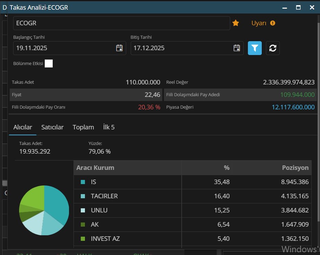Screen dimensions: 320x255
Task: Select the UNLU broker name
Action: click(x=99, y=210)
